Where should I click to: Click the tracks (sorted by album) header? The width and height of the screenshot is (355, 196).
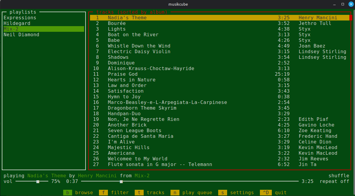click(132, 12)
